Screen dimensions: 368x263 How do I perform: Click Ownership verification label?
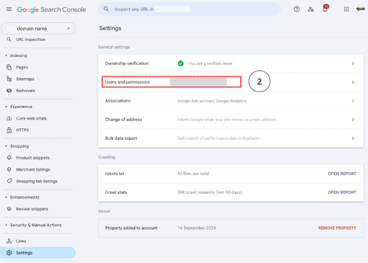tap(127, 64)
